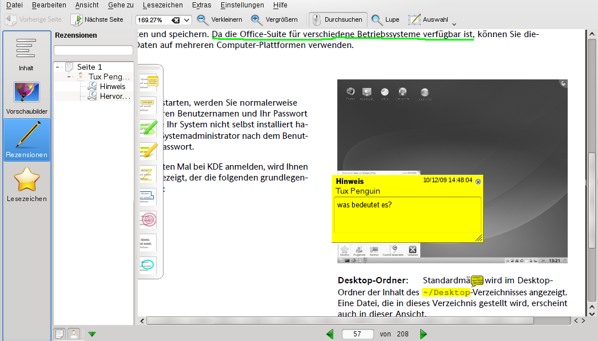Viewport: 598px width, 341px height.
Task: Choose the pink stamp annotation tool
Action: click(148, 219)
